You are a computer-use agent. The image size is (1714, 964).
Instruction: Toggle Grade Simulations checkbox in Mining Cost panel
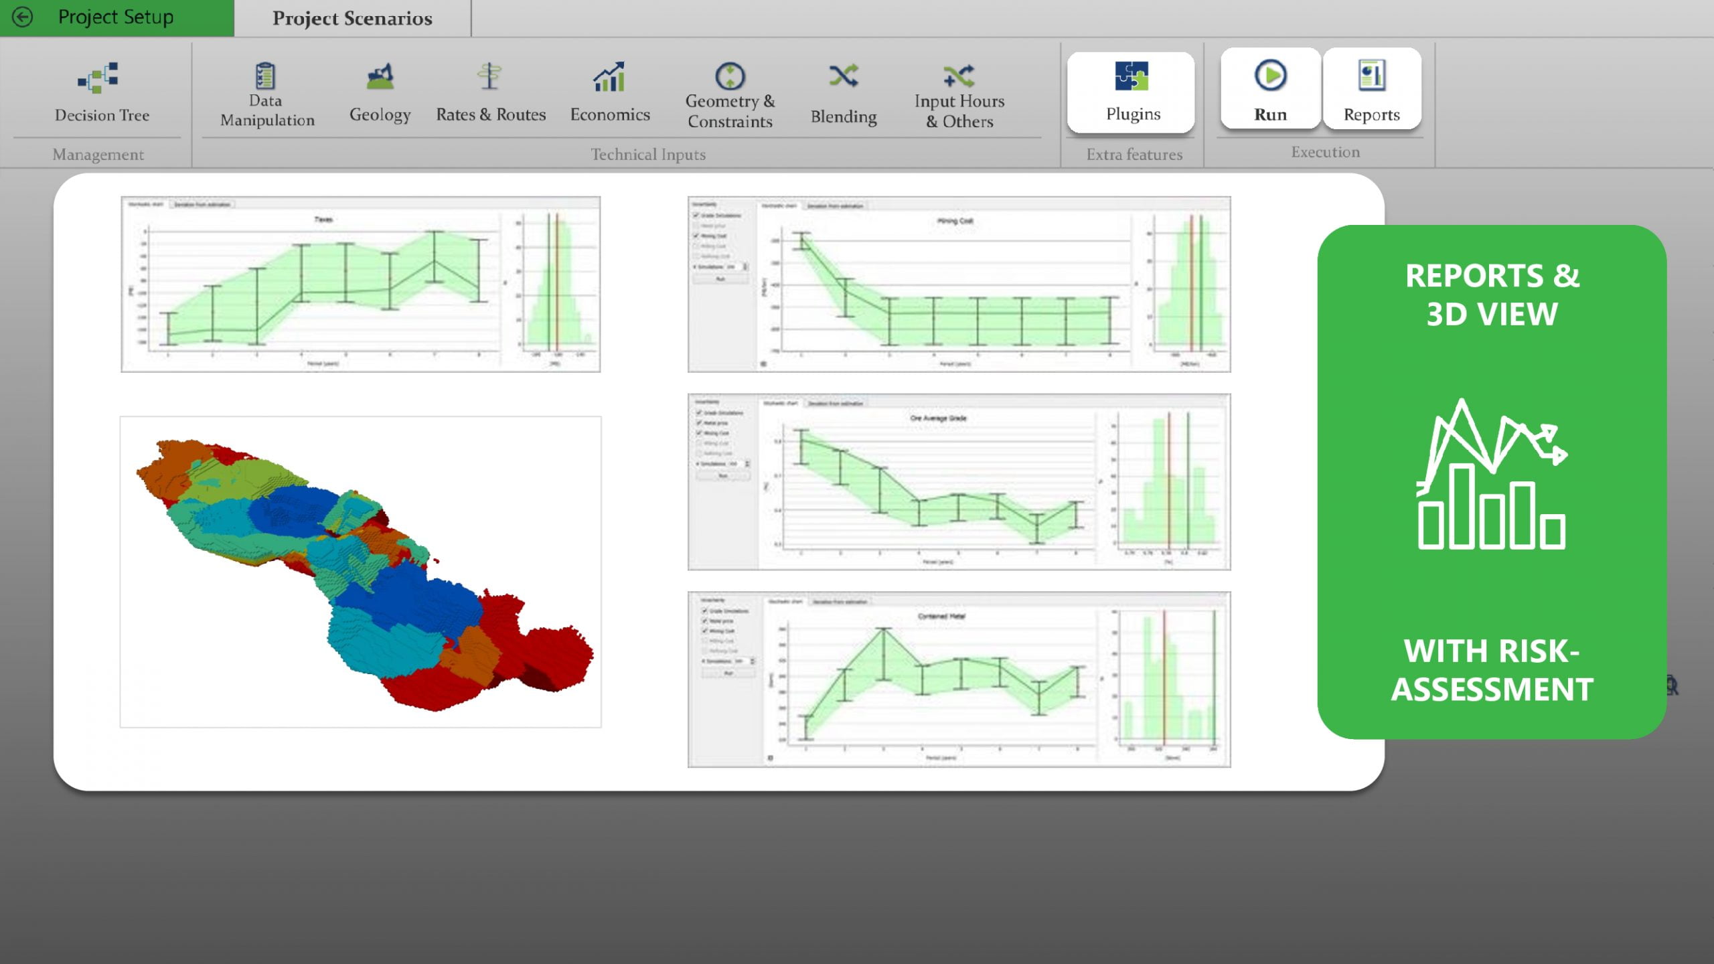point(696,216)
